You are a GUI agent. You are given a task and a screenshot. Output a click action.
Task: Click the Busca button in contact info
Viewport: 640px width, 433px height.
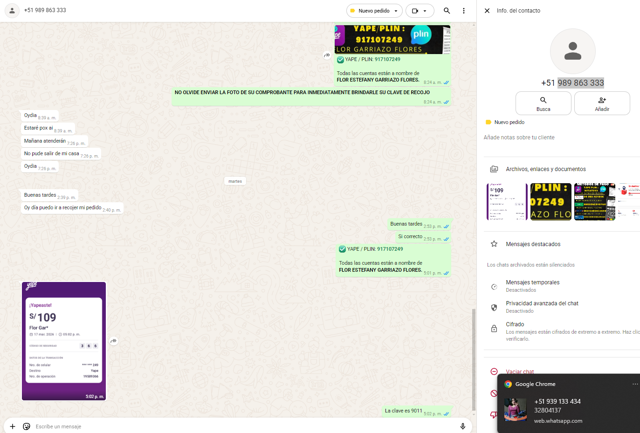pyautogui.click(x=543, y=103)
